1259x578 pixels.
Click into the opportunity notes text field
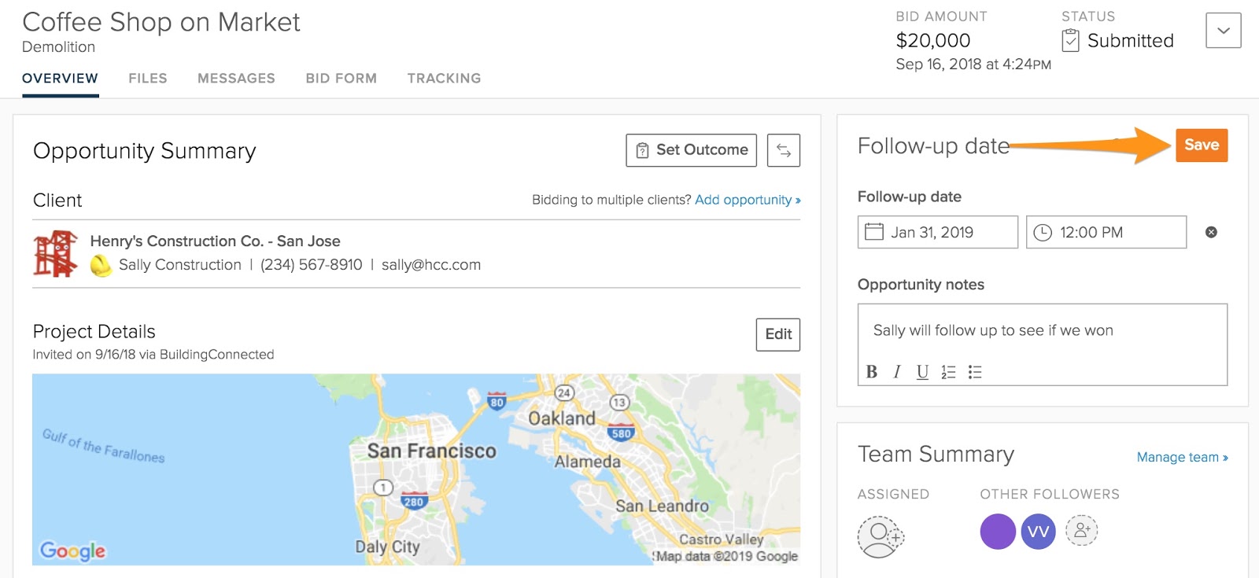pos(1042,331)
